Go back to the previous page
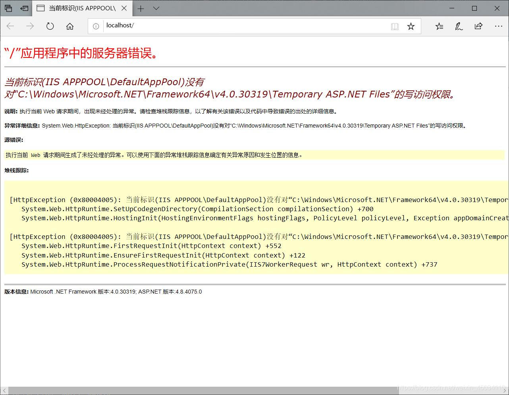The height and width of the screenshot is (395, 509). point(10,26)
